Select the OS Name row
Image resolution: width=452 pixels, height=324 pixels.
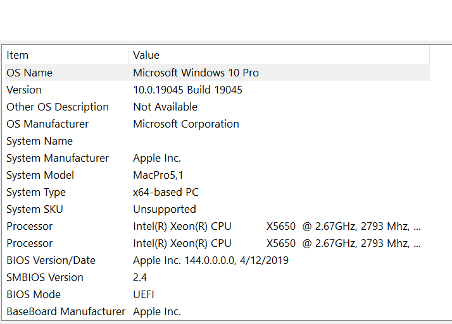point(217,73)
